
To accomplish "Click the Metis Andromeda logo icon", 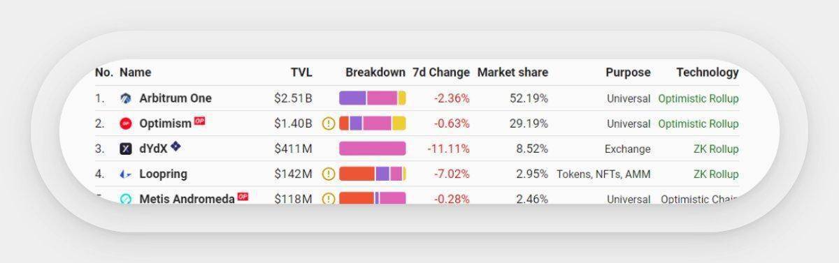I will (x=126, y=199).
